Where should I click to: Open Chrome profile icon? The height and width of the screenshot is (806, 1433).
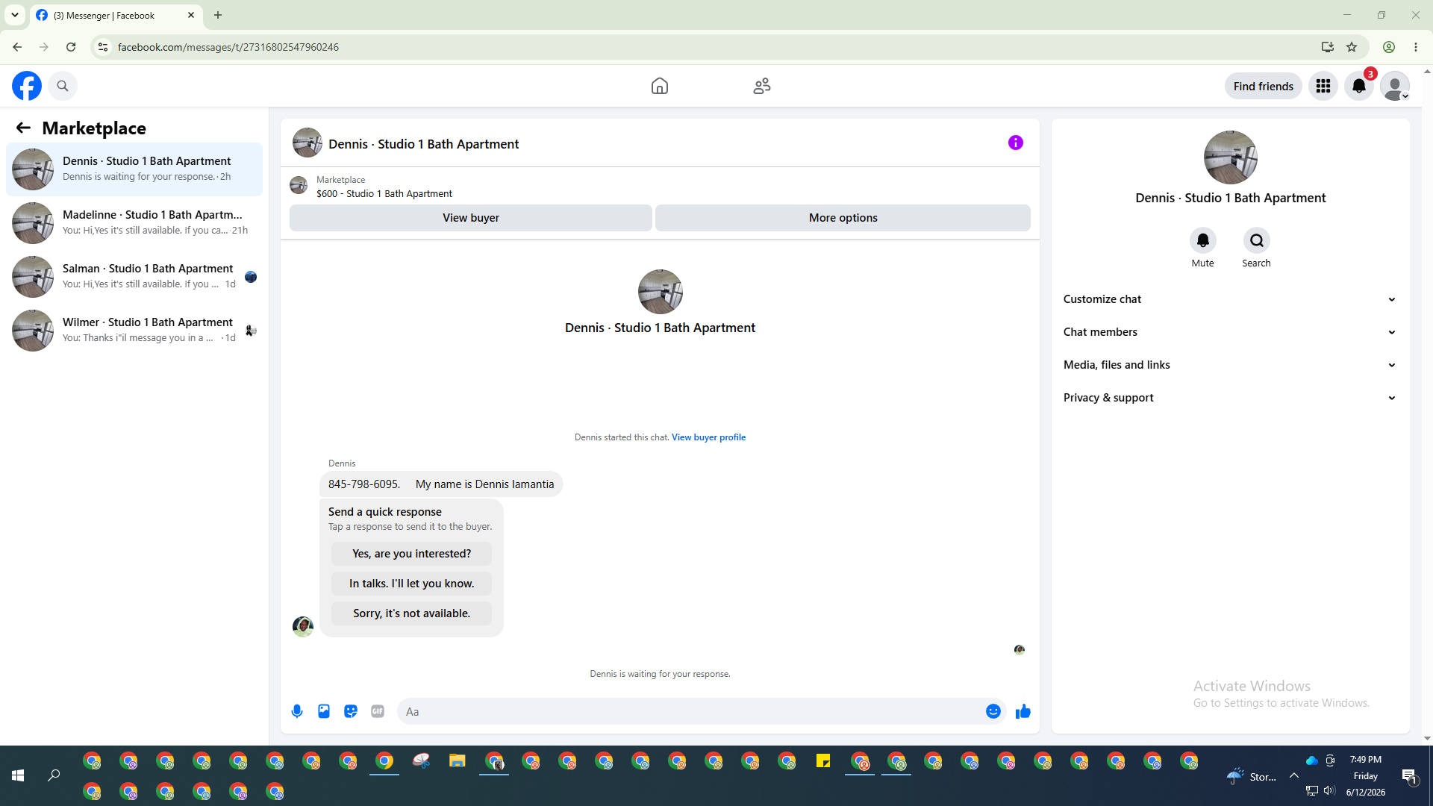[x=1389, y=47]
